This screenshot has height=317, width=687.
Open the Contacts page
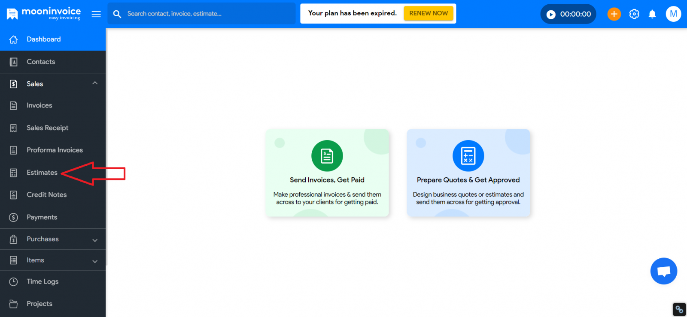41,62
